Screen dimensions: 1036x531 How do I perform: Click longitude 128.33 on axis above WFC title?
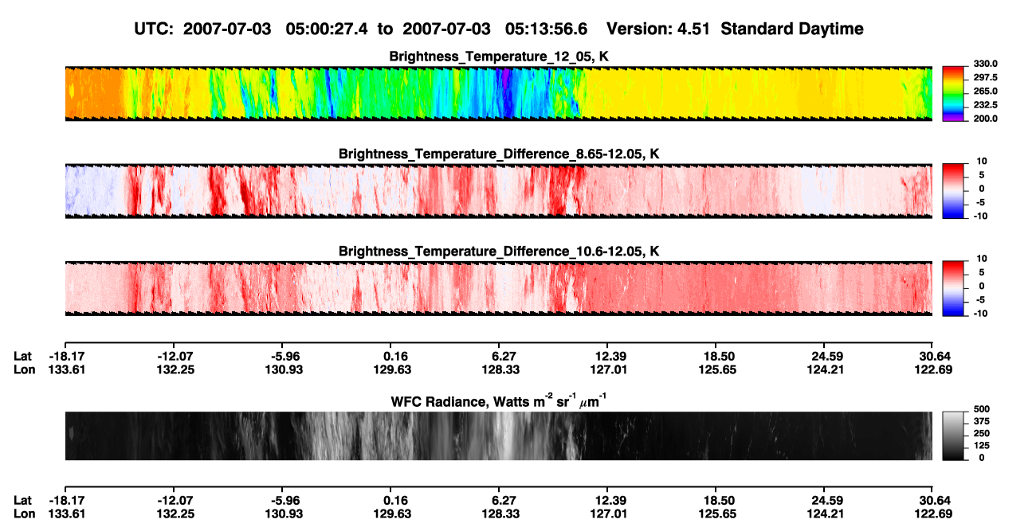502,369
